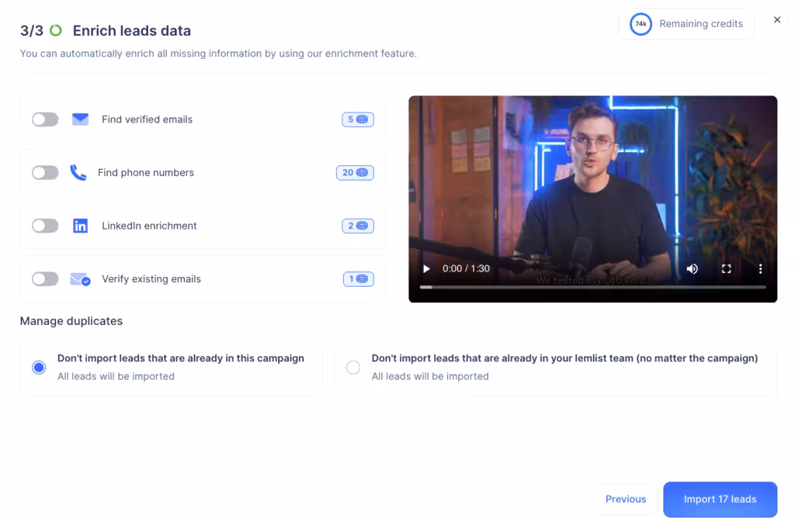View Remaining credits indicator
795x518 pixels.
click(686, 24)
